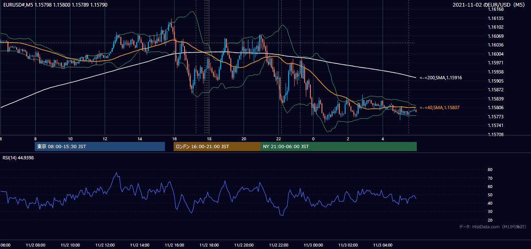
Task: Click hour label 2 under the price chart
Action: point(348,139)
